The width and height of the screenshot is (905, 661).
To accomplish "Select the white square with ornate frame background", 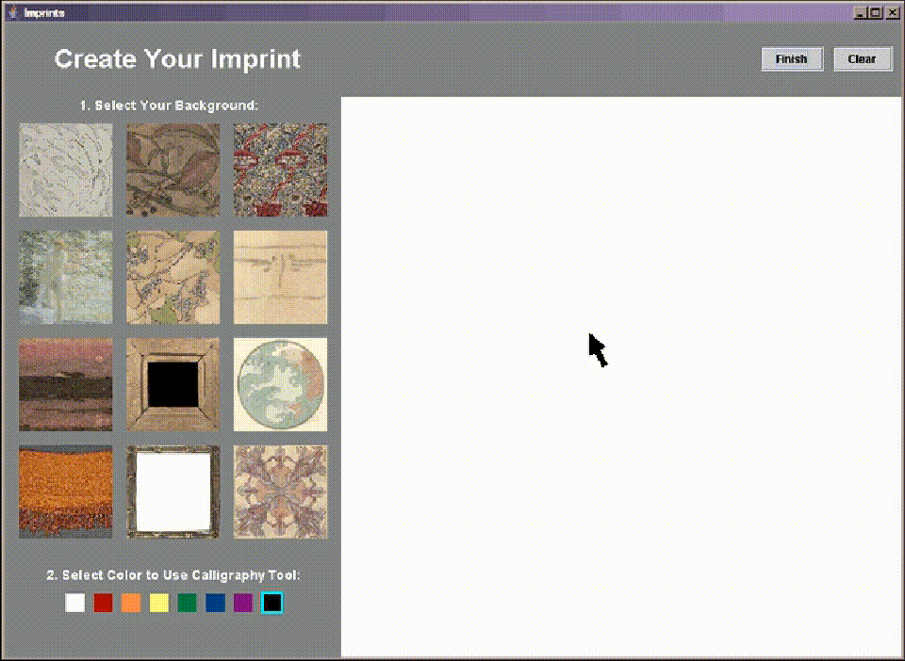I will click(x=173, y=492).
